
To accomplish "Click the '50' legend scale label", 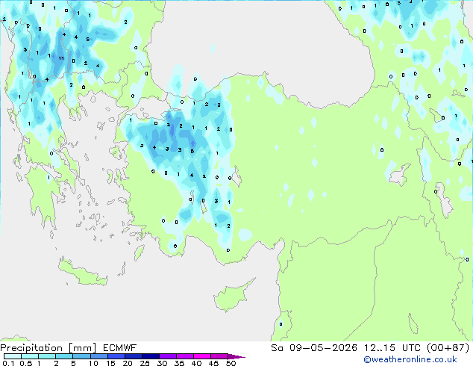I will [231, 363].
